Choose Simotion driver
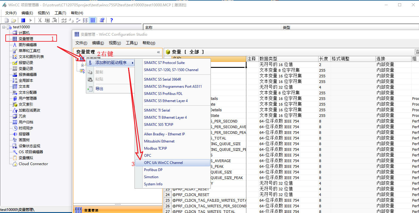The height and width of the screenshot is (213, 419). pos(173,177)
